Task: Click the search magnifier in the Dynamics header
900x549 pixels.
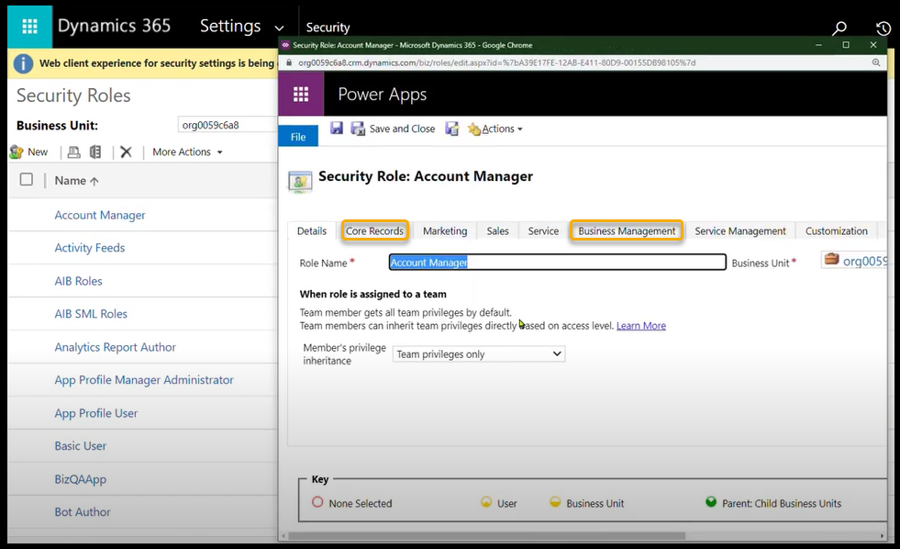Action: click(839, 28)
